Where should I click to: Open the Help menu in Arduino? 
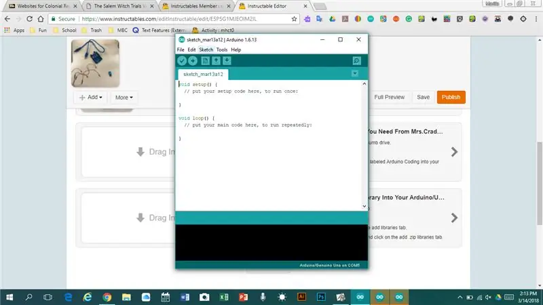click(x=236, y=49)
